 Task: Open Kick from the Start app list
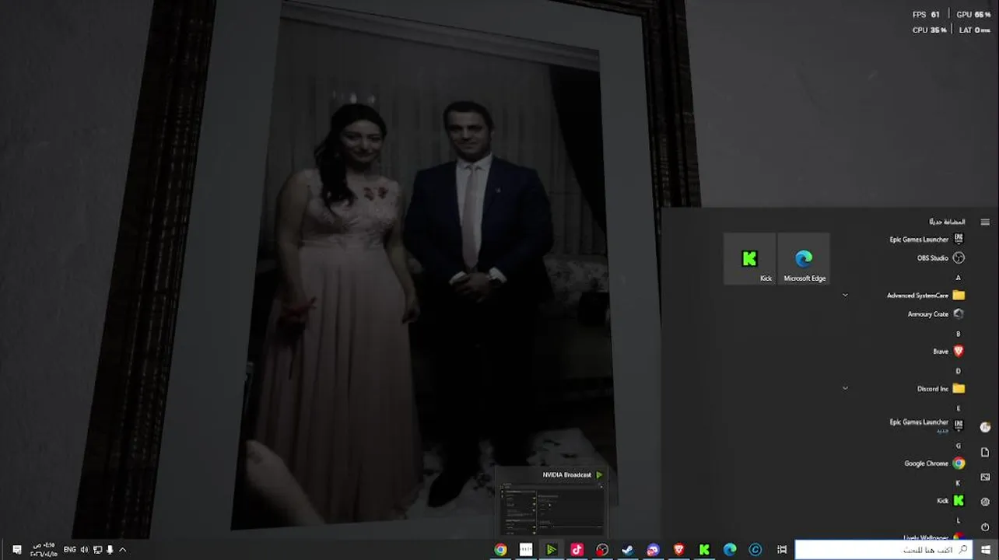pos(951,501)
